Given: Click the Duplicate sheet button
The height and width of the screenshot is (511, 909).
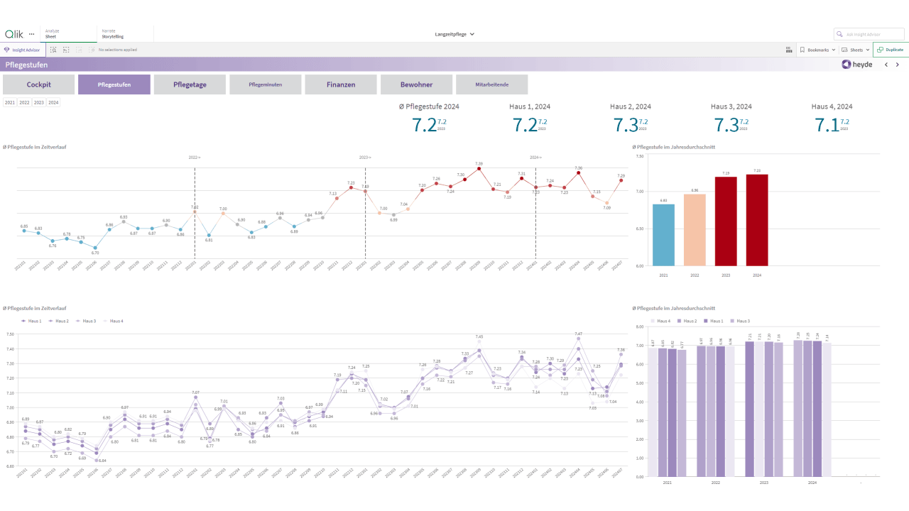Looking at the screenshot, I should click(x=890, y=50).
